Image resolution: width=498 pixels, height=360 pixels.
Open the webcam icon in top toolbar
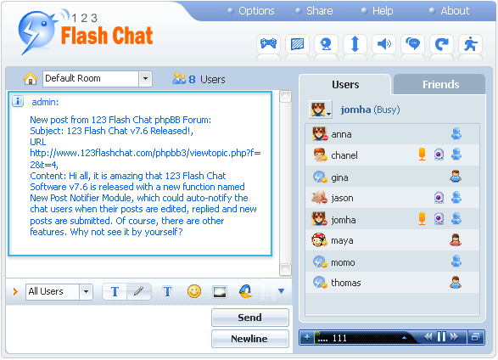point(326,44)
